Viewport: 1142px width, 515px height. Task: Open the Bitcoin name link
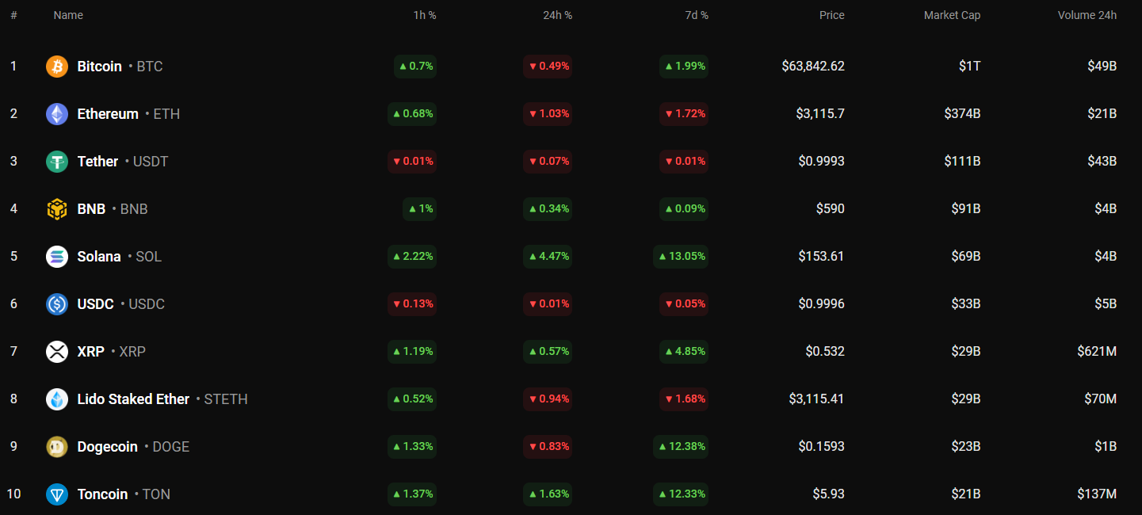click(100, 67)
